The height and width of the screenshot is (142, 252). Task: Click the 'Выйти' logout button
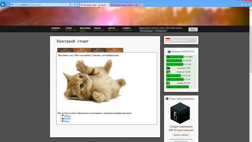pos(193,30)
